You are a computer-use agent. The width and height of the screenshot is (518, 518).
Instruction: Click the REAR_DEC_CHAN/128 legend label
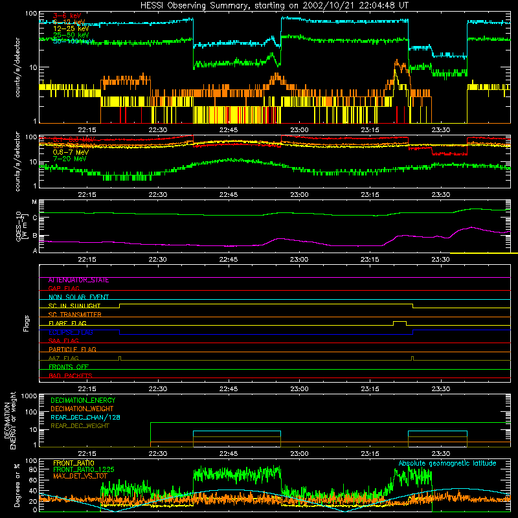85,418
